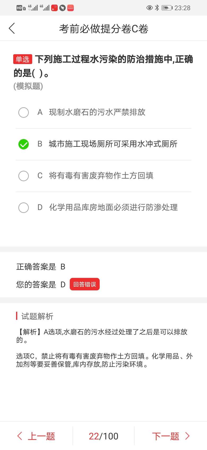Choose radio button for option C

tap(24, 176)
